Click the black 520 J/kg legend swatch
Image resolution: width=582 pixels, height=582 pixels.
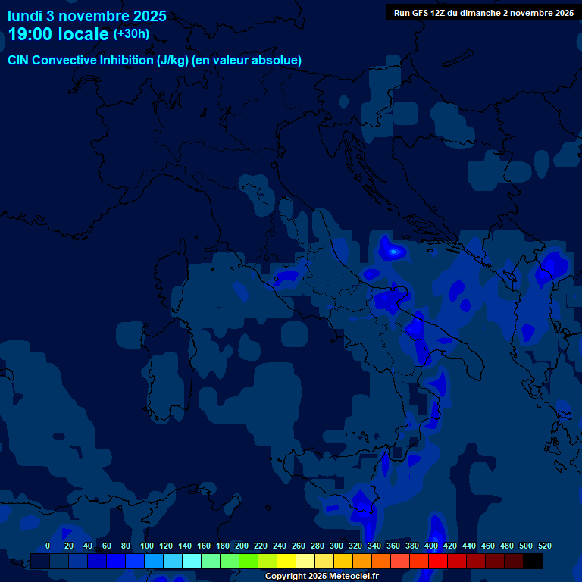click(533, 562)
